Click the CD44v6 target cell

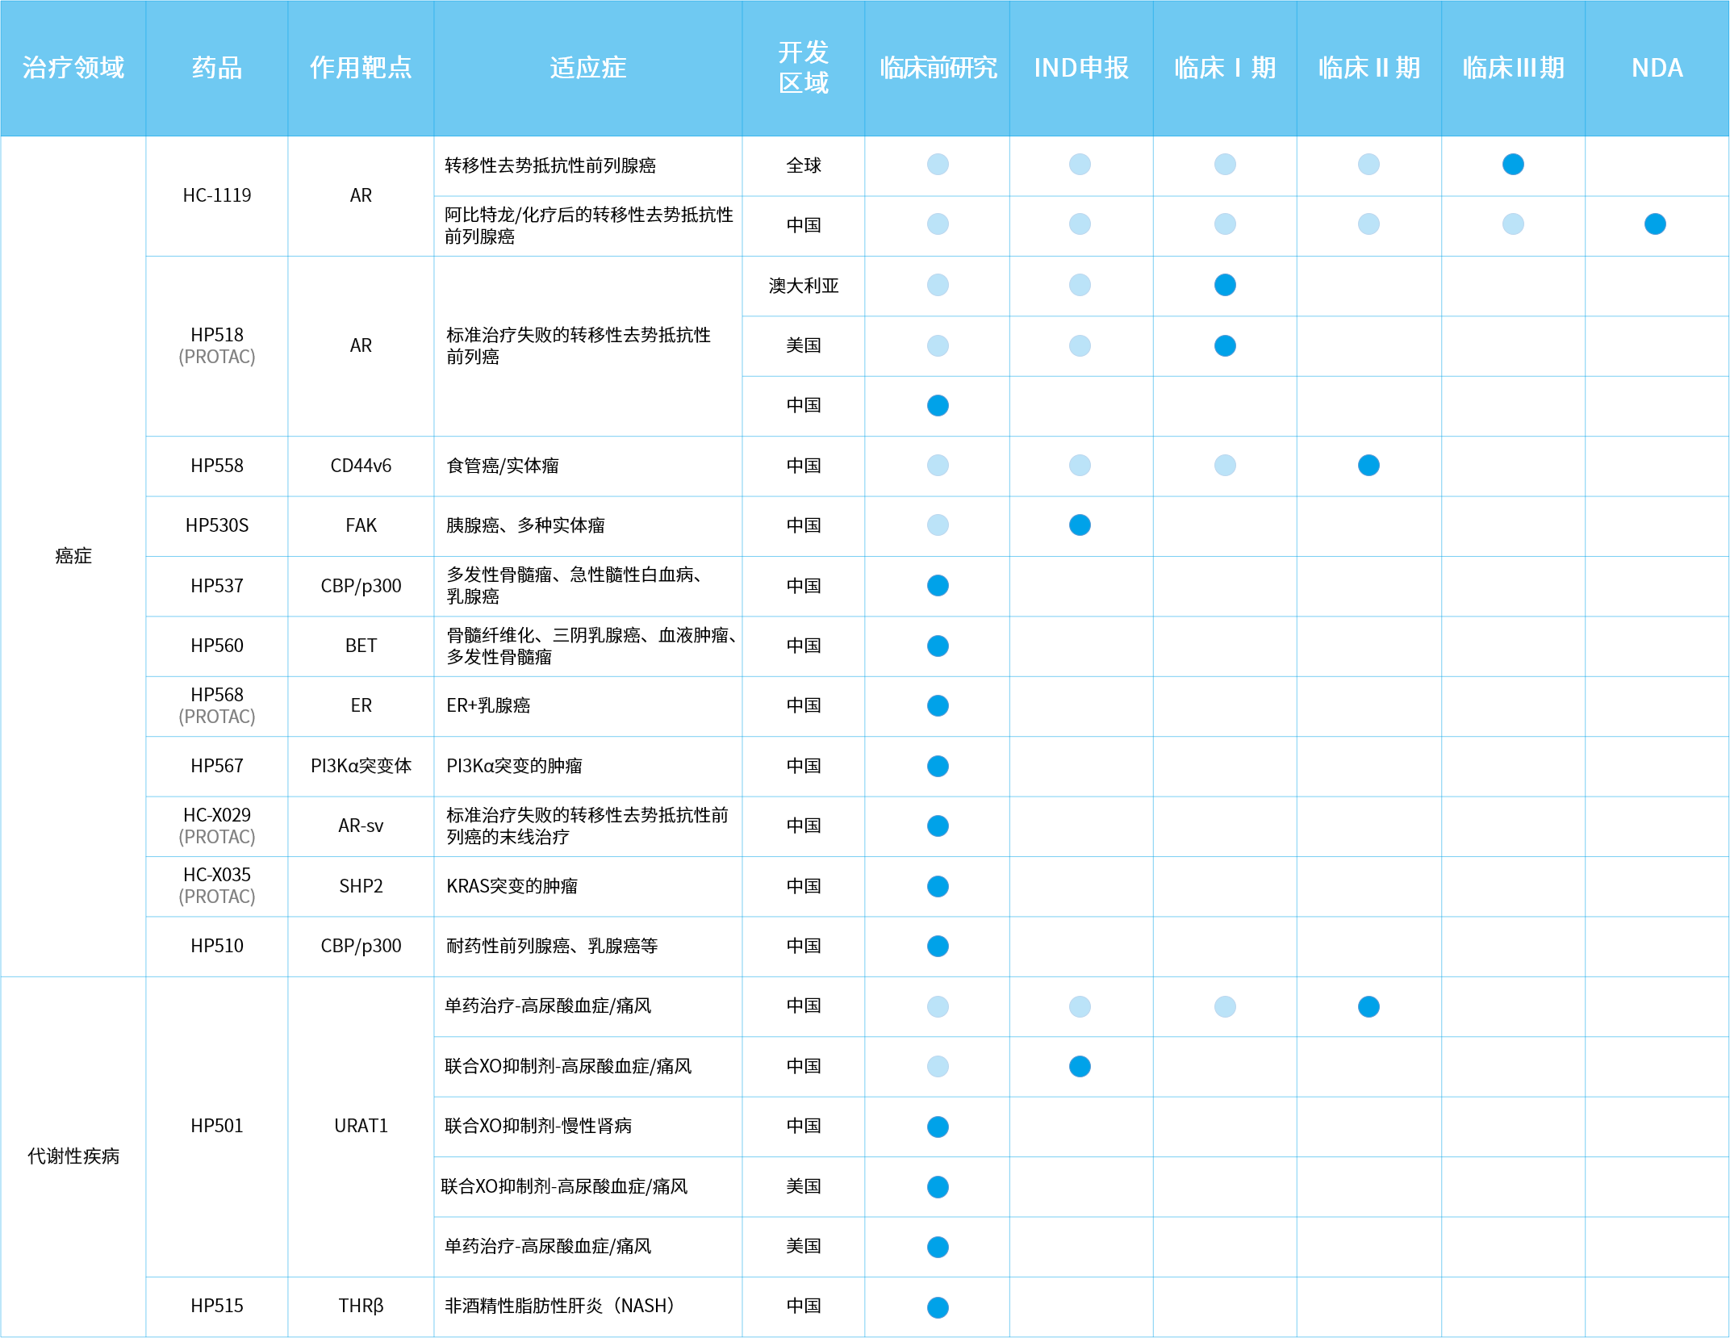coord(361,466)
